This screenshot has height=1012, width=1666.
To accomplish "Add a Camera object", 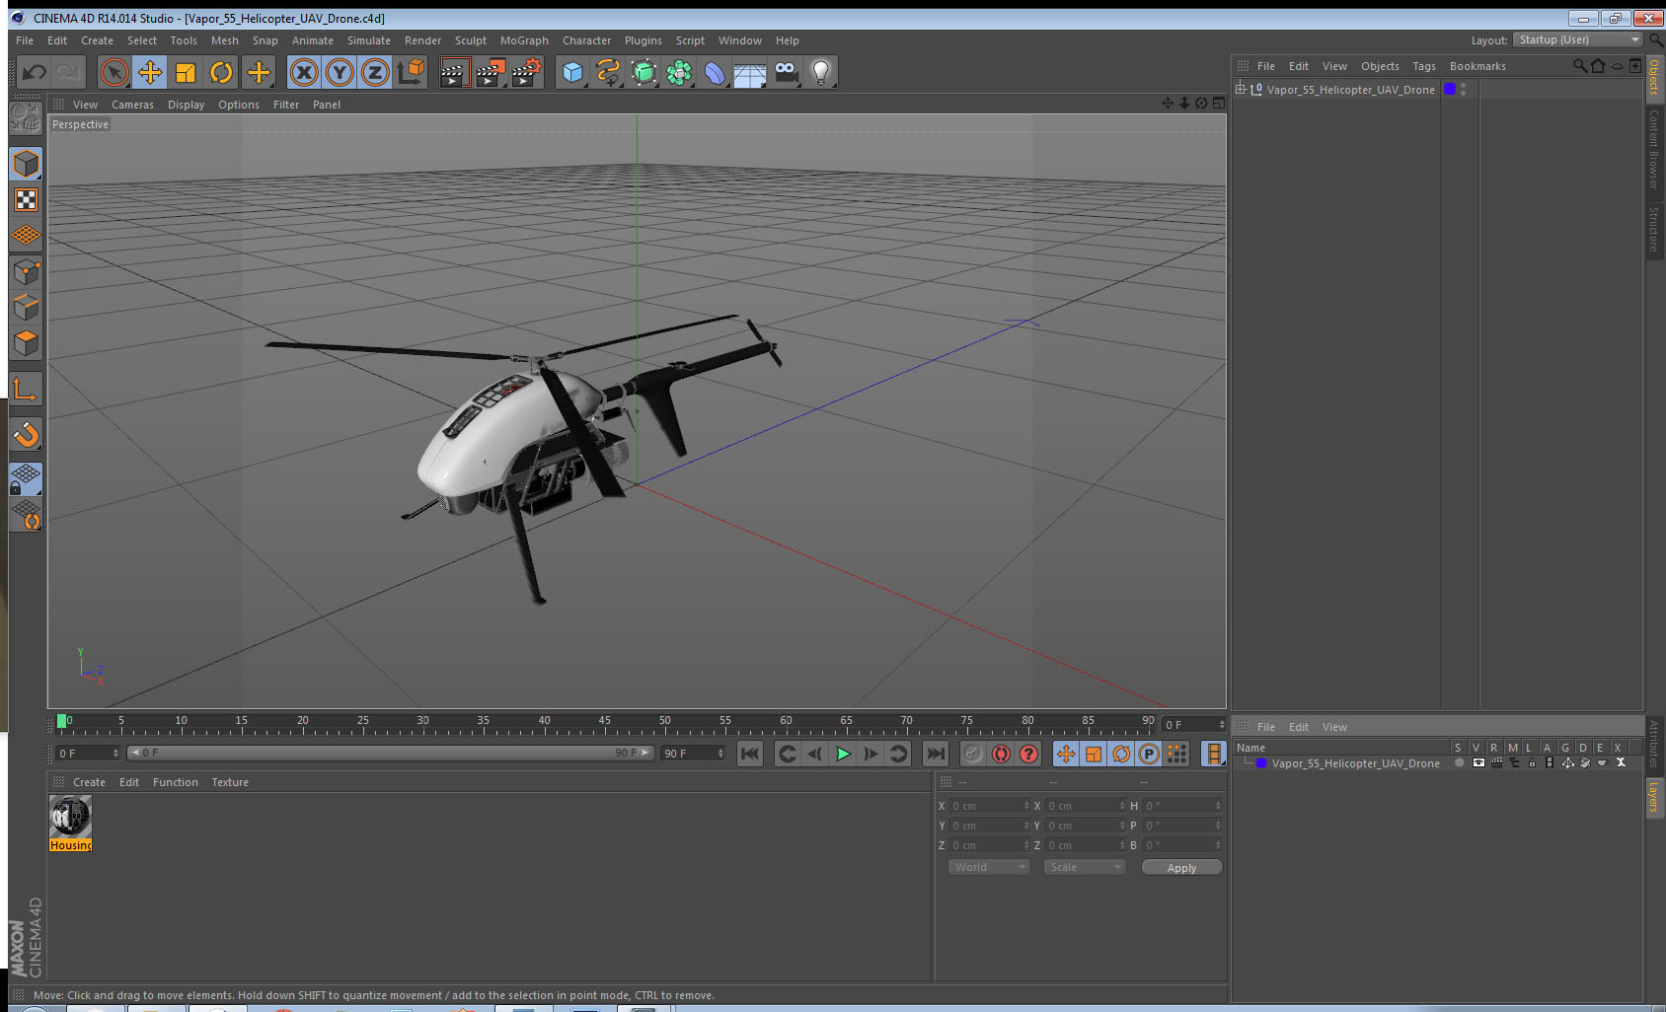I will (x=786, y=72).
